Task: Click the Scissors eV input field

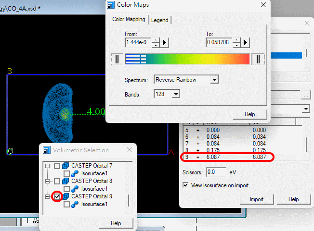Action: (x=216, y=172)
